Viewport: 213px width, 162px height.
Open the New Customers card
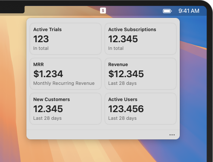point(66,109)
